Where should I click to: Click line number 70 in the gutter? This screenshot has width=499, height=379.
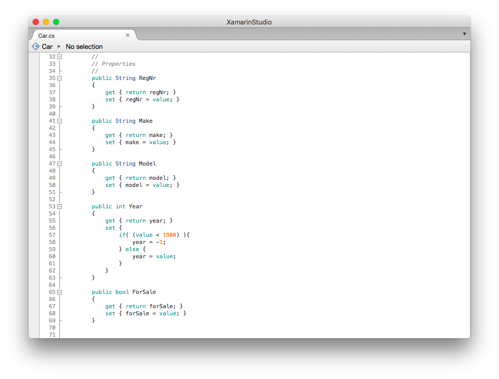(52, 328)
